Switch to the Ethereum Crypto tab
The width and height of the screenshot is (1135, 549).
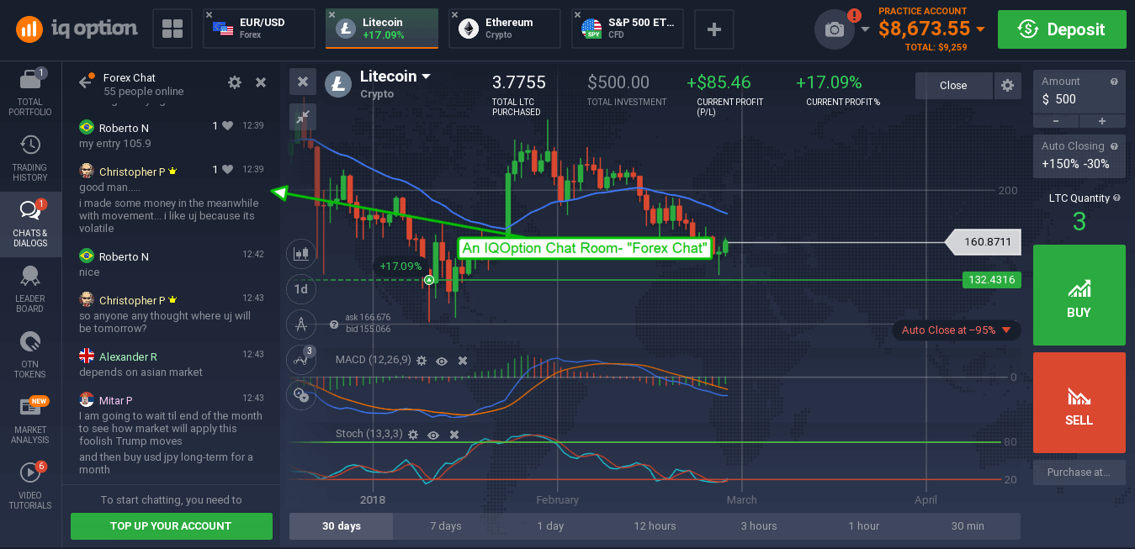(x=505, y=29)
